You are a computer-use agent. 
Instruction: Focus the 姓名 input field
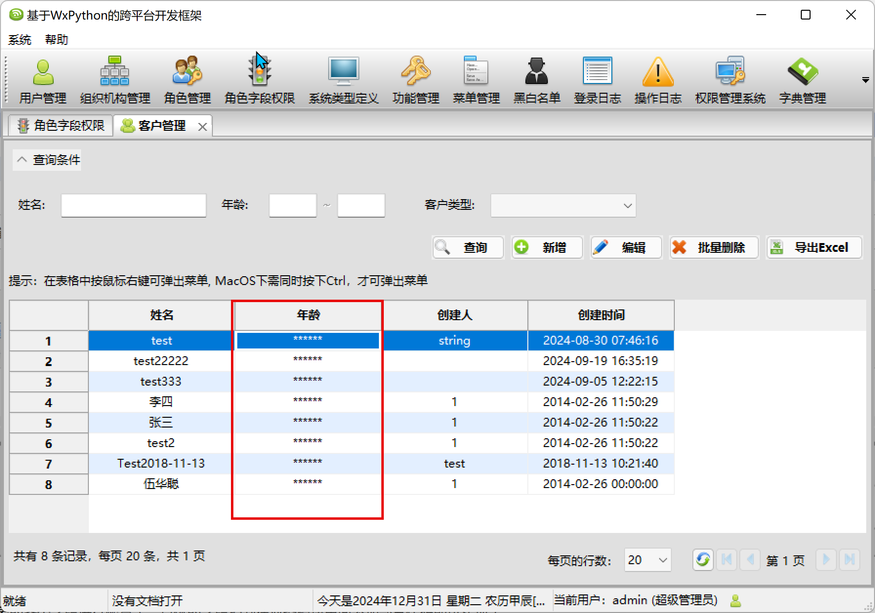(133, 205)
